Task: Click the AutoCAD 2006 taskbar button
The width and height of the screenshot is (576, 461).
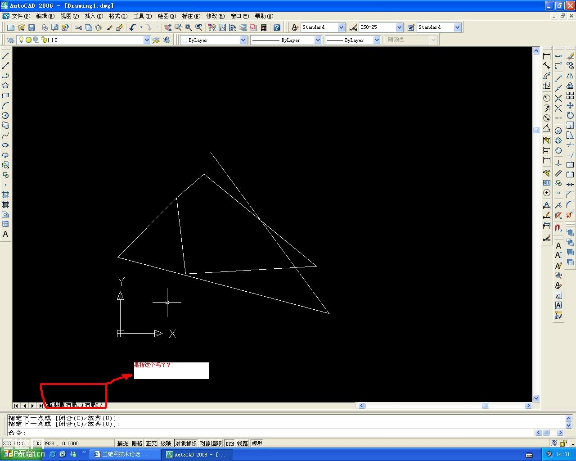Action: click(x=198, y=454)
